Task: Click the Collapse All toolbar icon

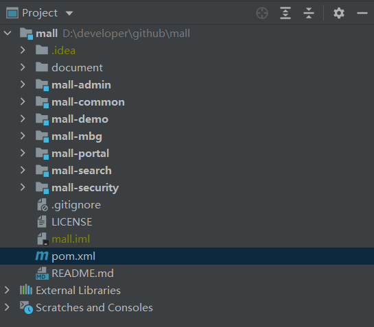Action: tap(309, 13)
